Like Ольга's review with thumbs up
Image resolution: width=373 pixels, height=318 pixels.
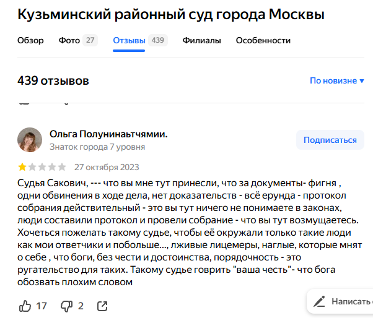[25, 306]
